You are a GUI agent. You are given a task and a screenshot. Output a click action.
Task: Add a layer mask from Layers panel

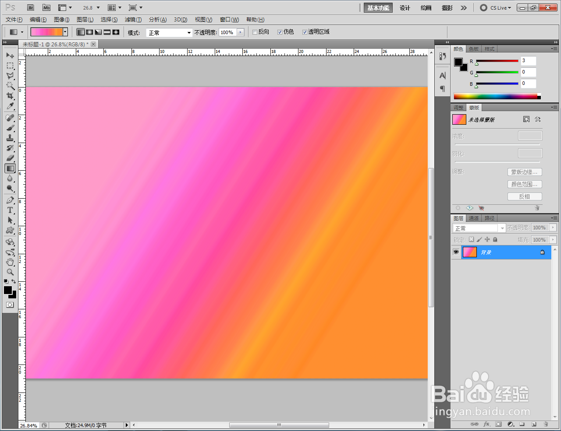click(498, 424)
